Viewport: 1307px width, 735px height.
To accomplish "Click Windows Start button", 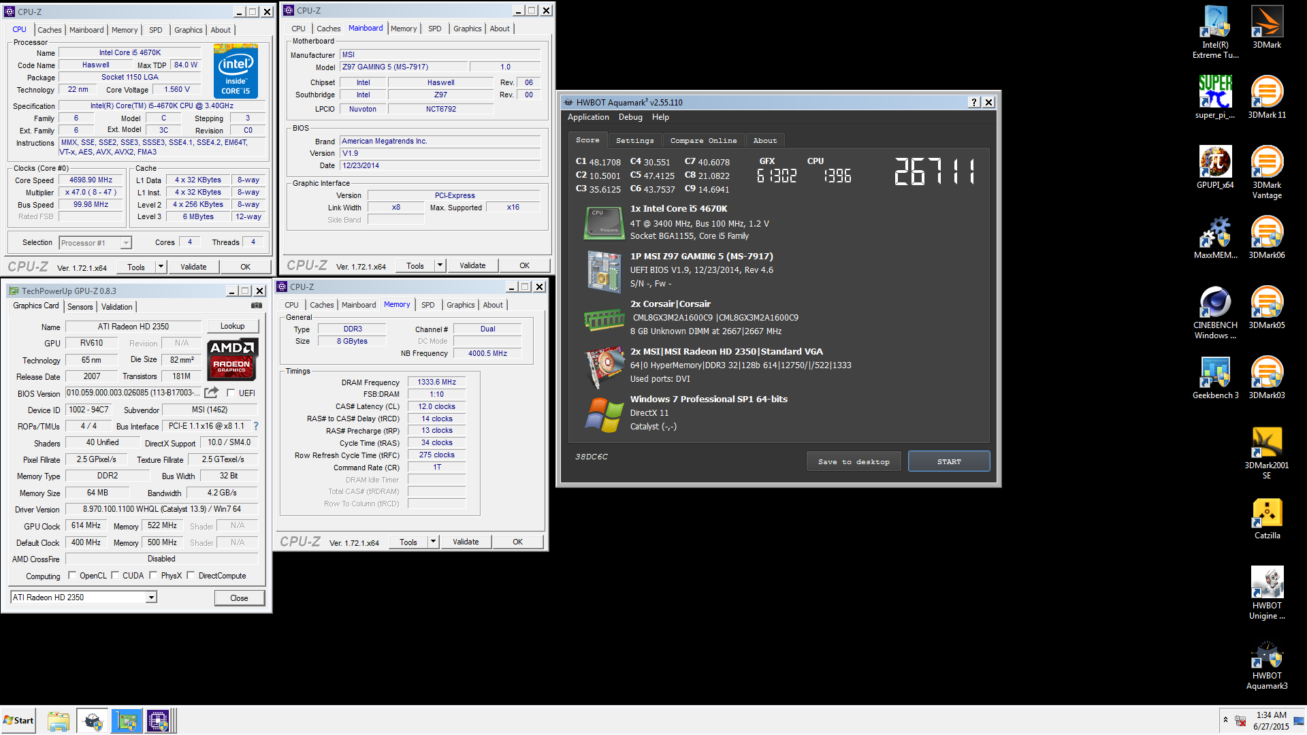I will 18,721.
